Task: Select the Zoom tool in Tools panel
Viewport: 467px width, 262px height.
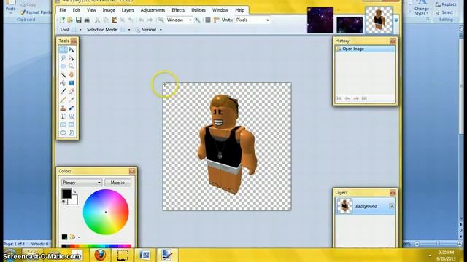Action: tap(72, 66)
